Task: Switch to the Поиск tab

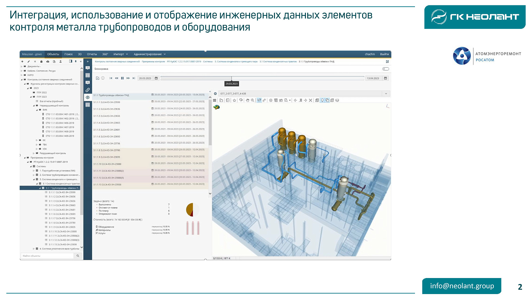Action: pyautogui.click(x=68, y=54)
